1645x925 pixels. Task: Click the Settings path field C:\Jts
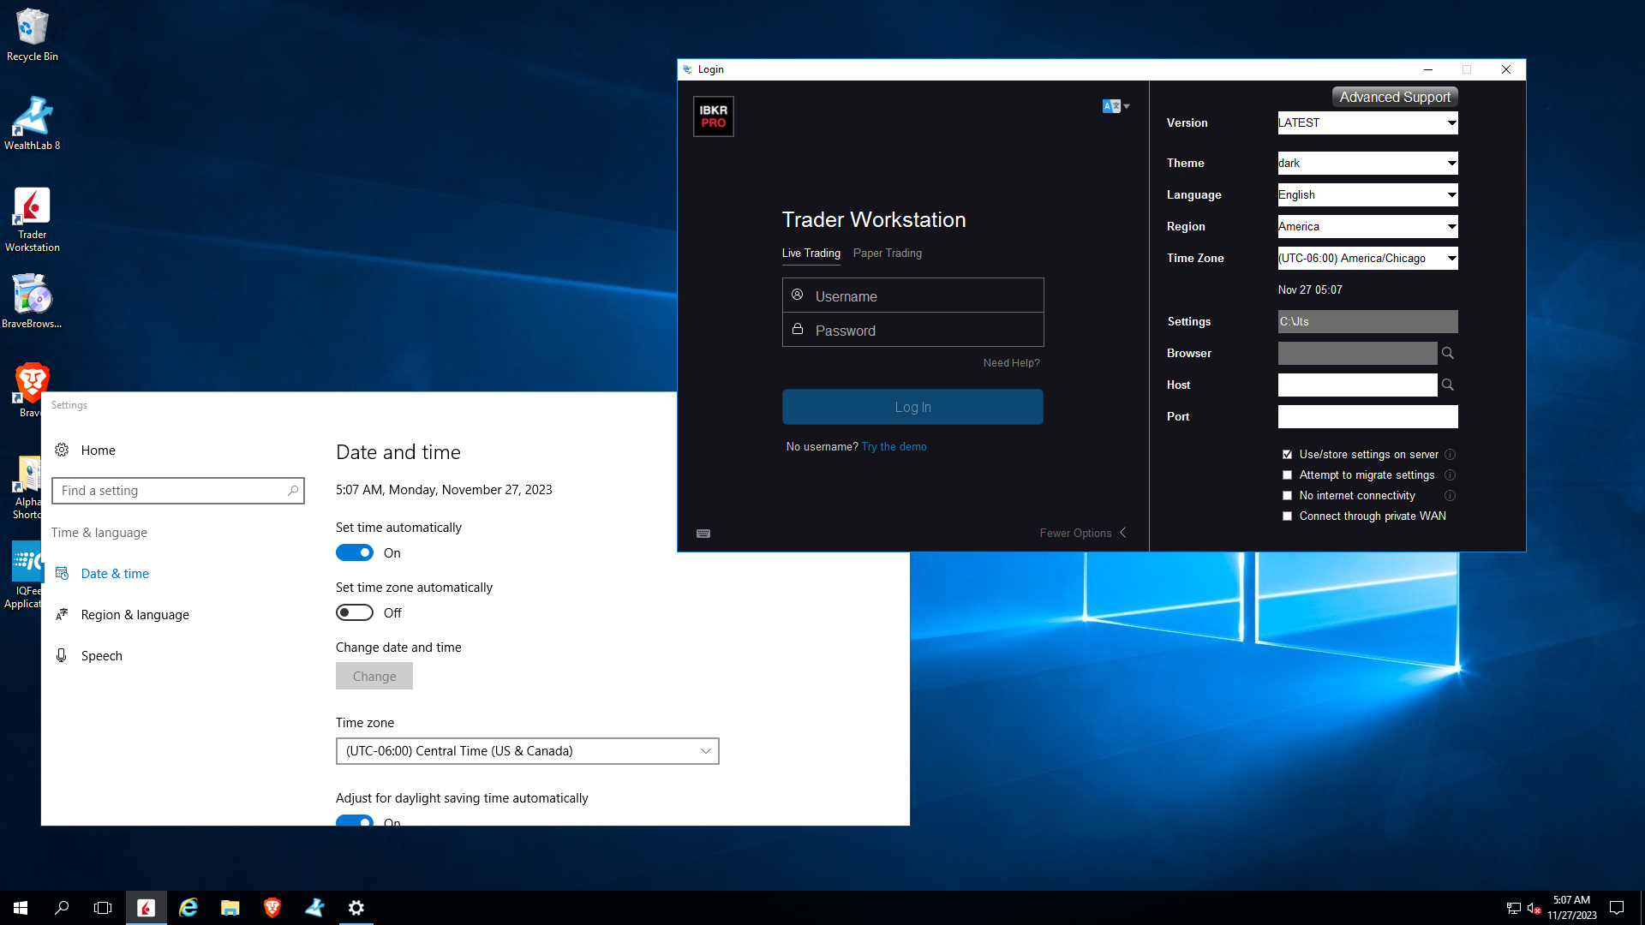(x=1367, y=321)
